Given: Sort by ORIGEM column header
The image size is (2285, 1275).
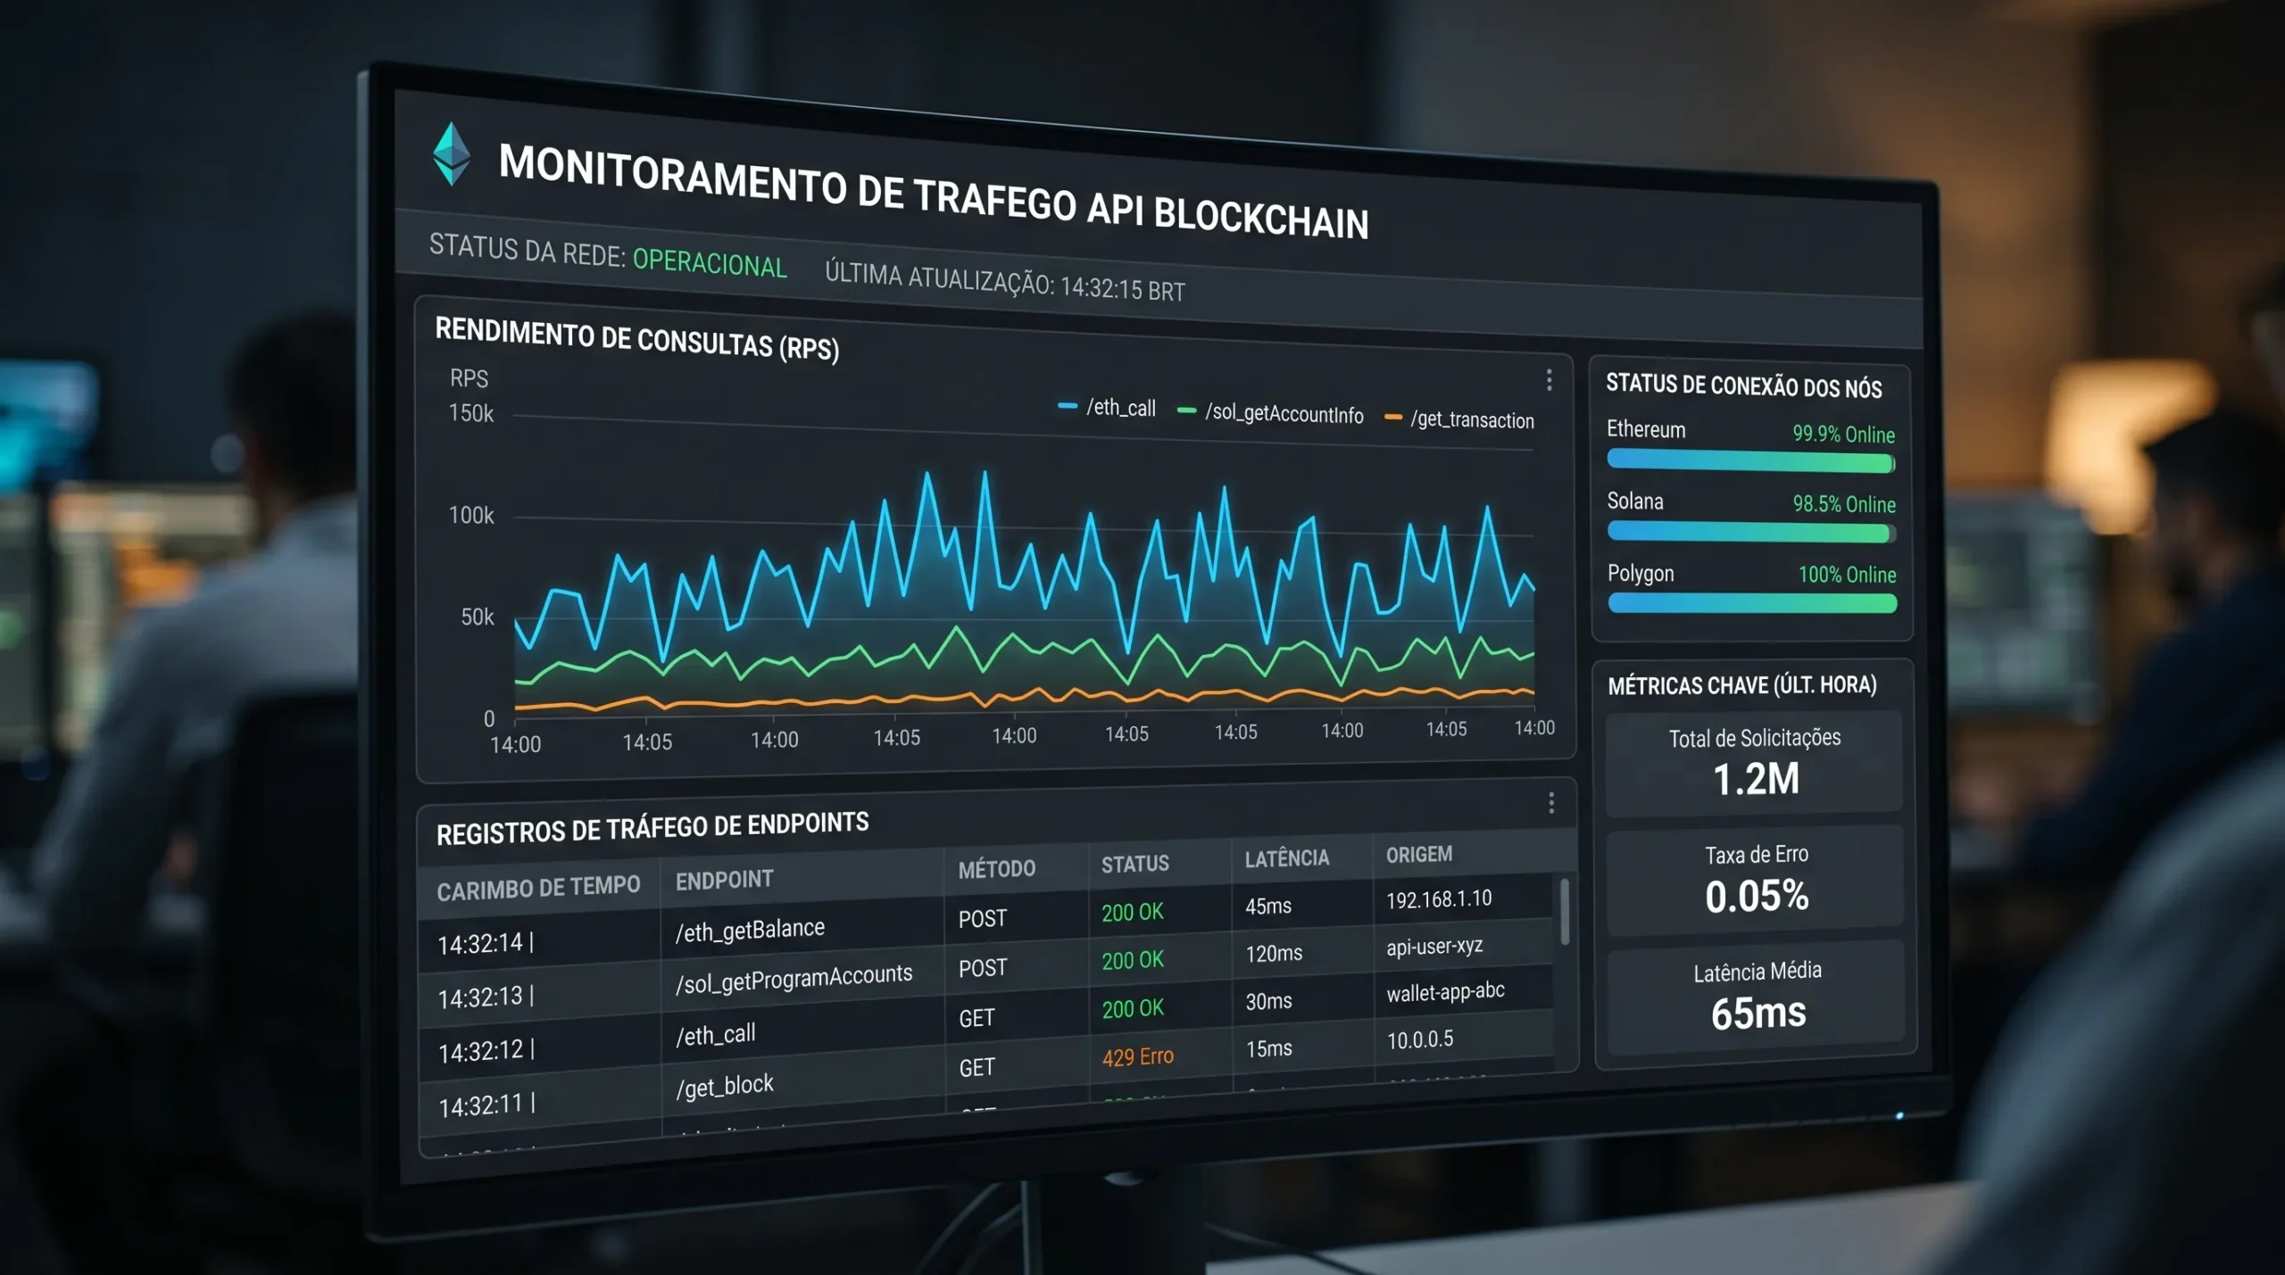Looking at the screenshot, I should (1419, 854).
